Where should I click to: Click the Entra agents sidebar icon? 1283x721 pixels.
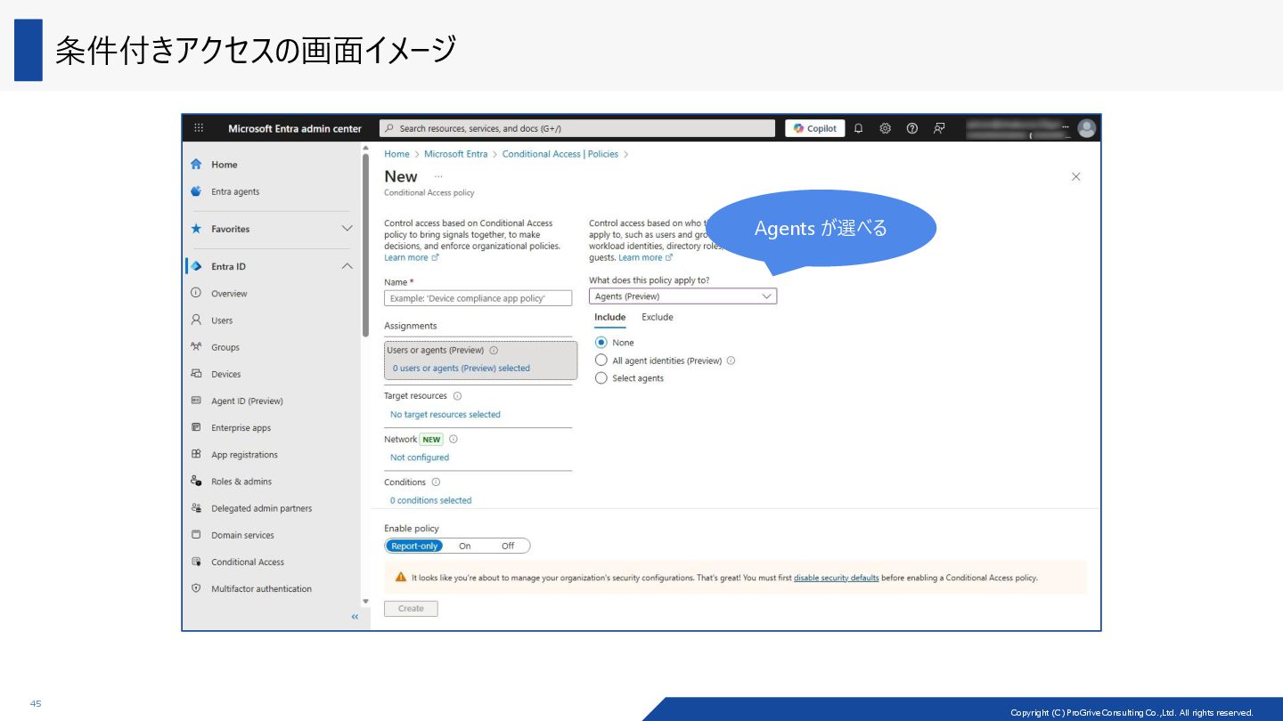coord(196,191)
